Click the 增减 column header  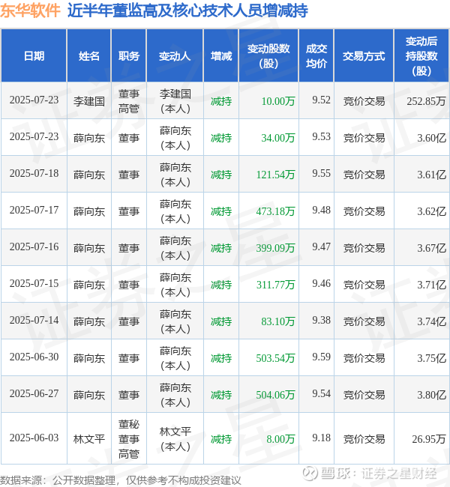point(221,56)
